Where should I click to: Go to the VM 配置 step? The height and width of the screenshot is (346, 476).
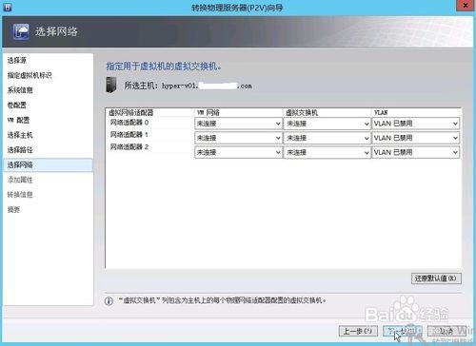(18, 120)
